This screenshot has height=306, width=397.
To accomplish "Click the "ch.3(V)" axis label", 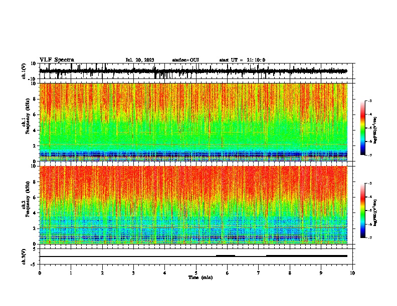I will 24,256.
